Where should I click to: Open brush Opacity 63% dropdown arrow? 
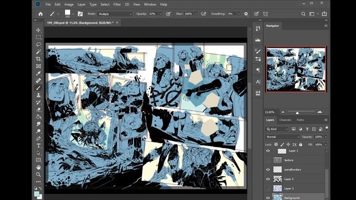(x=160, y=14)
